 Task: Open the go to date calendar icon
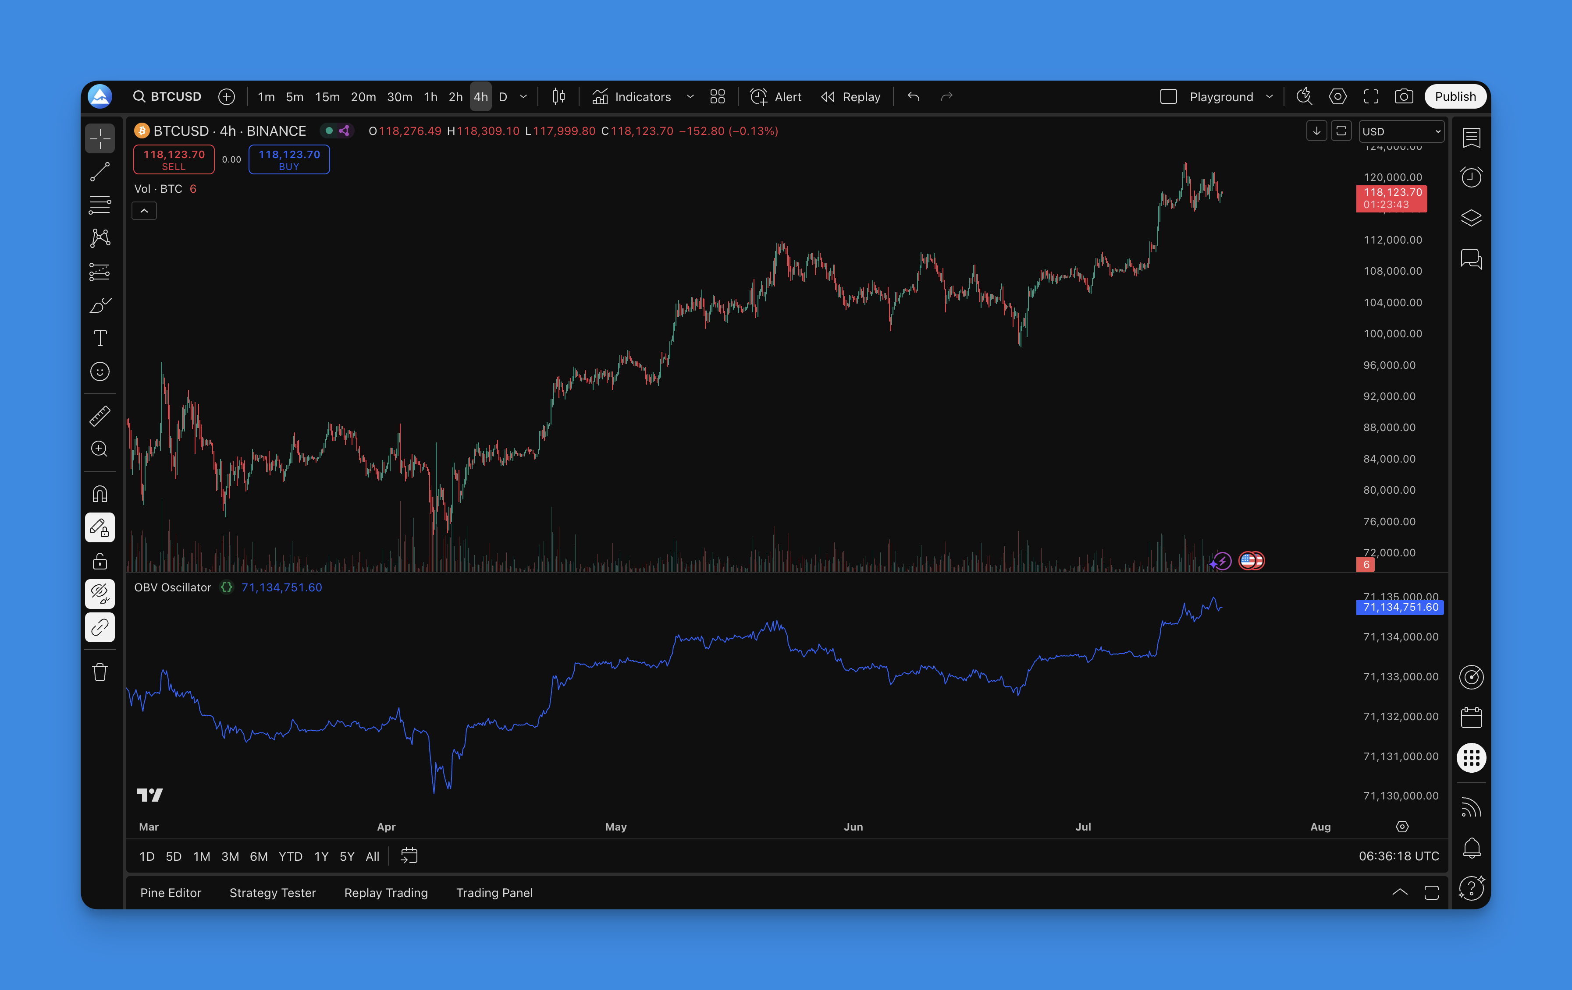[409, 856]
